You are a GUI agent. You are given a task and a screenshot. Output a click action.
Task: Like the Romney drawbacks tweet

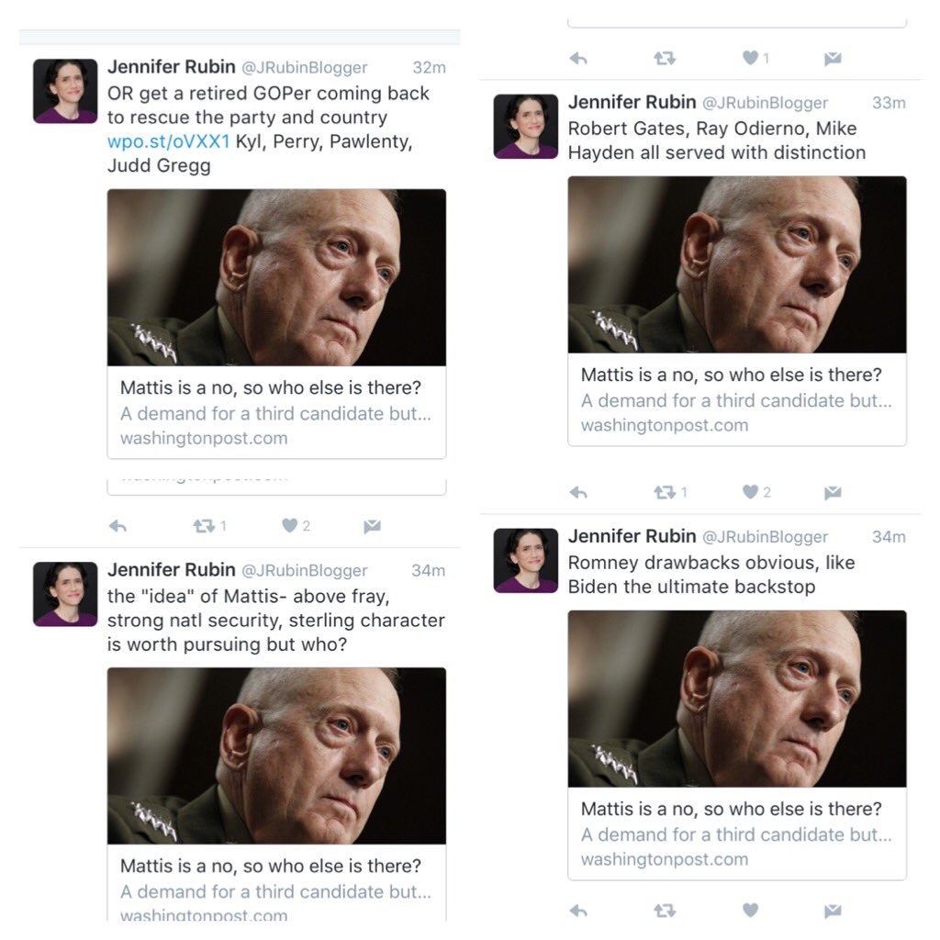tap(750, 911)
